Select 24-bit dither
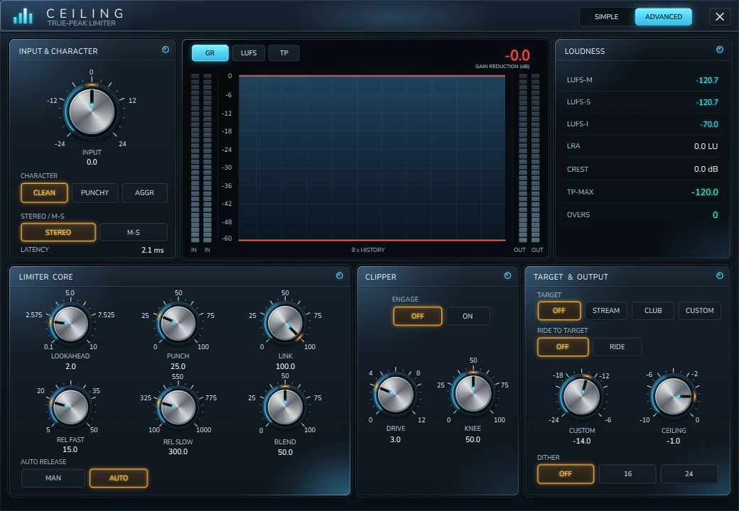 [x=689, y=474]
